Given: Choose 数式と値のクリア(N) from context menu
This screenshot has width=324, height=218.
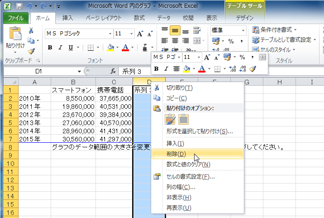Looking at the screenshot, I should [197, 165].
